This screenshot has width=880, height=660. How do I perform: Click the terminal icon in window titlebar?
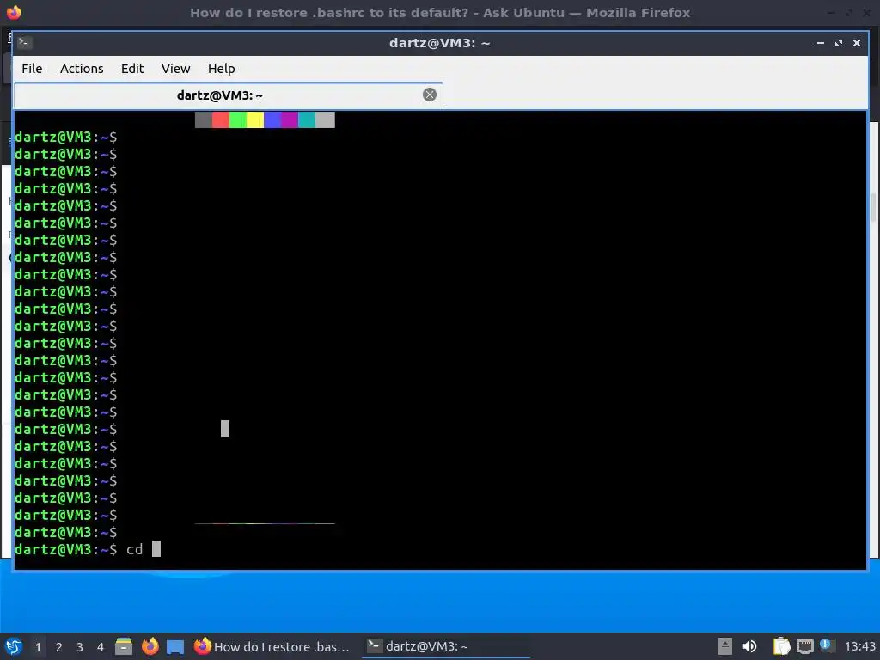click(x=24, y=42)
